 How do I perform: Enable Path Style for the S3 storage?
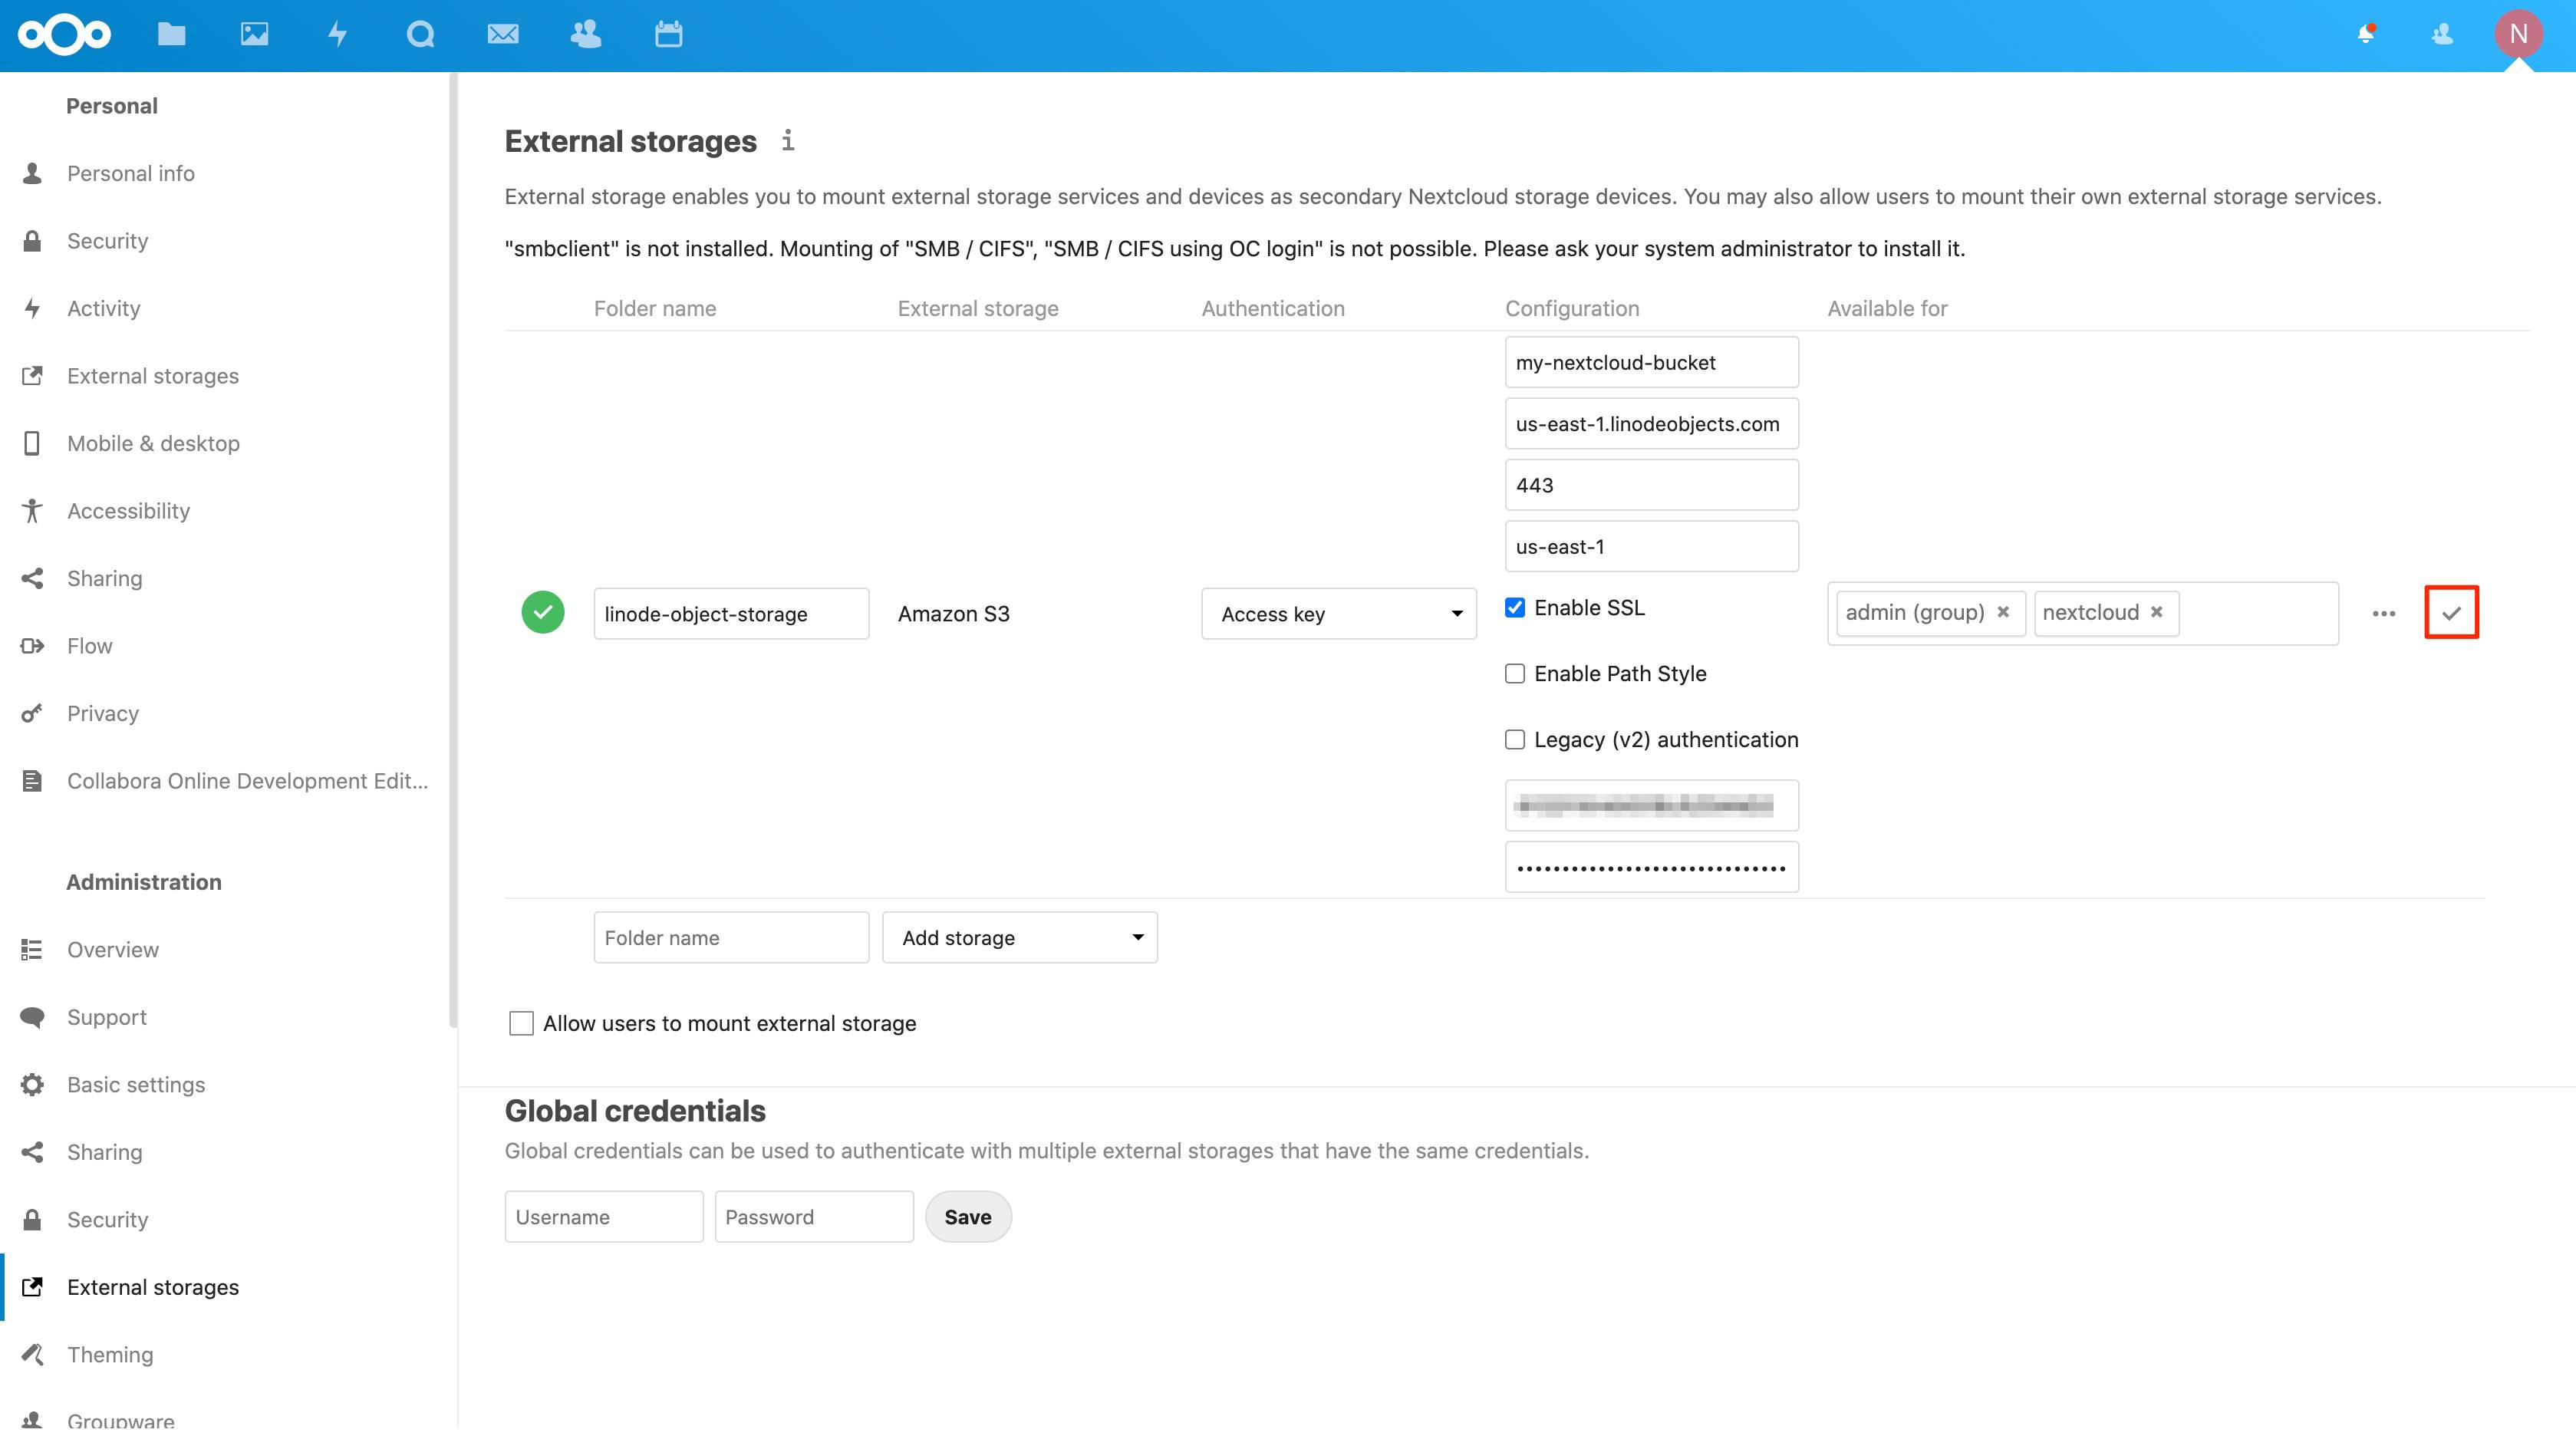(x=1514, y=673)
